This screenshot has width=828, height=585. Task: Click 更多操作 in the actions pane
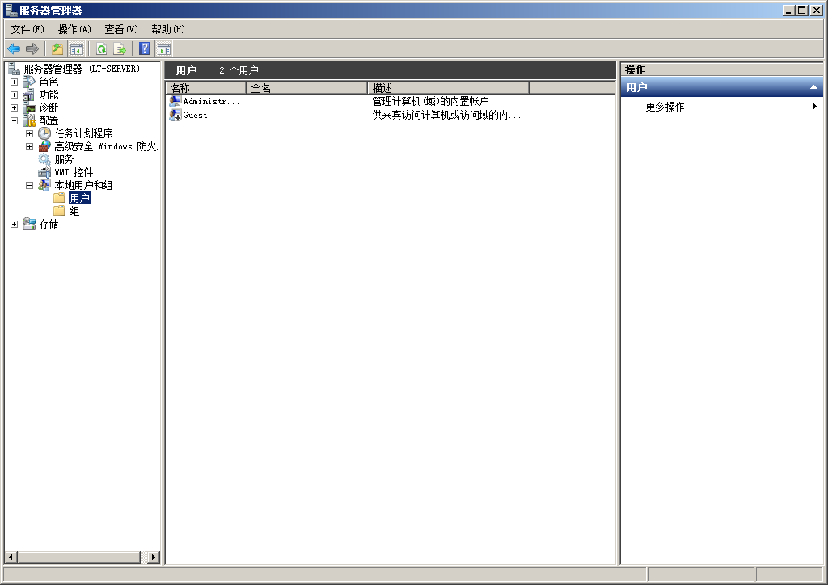click(665, 107)
